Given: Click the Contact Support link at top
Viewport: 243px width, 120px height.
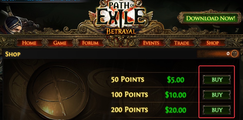Looking at the screenshot, I should [x=65, y=1].
